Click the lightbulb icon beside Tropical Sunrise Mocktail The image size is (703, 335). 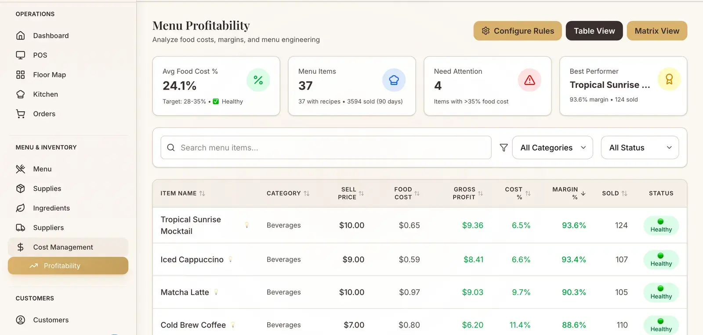click(x=247, y=225)
